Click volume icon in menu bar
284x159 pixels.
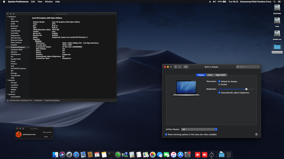[214, 2]
